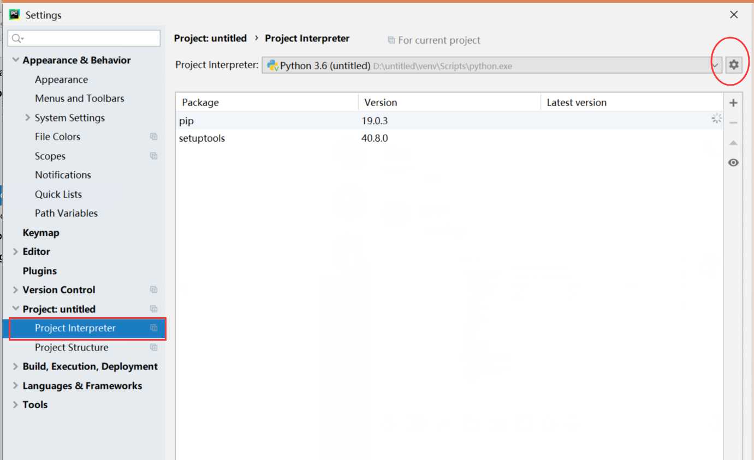Click the settings search field
The image size is (754, 460).
pos(84,38)
